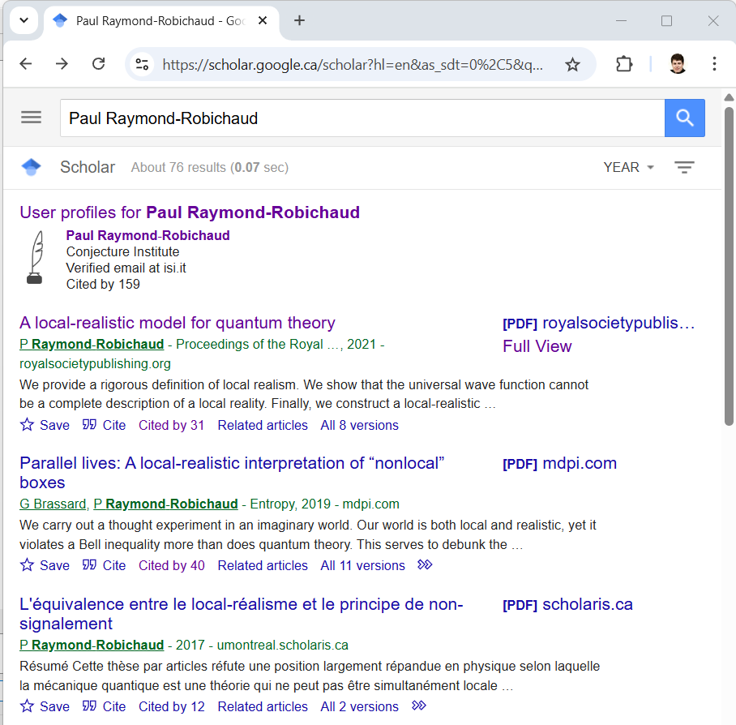Click the Google Scholar logo icon
Screen dimensions: 736x725
coord(31,167)
